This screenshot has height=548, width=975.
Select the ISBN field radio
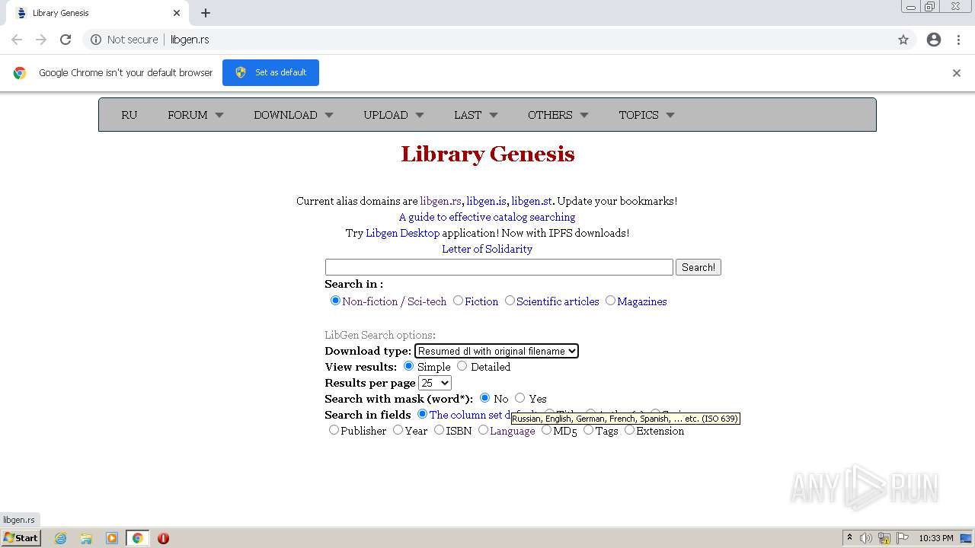pyautogui.click(x=439, y=430)
